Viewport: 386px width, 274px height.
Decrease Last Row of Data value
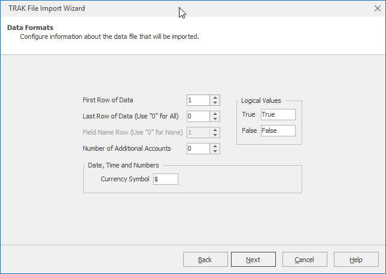215,119
